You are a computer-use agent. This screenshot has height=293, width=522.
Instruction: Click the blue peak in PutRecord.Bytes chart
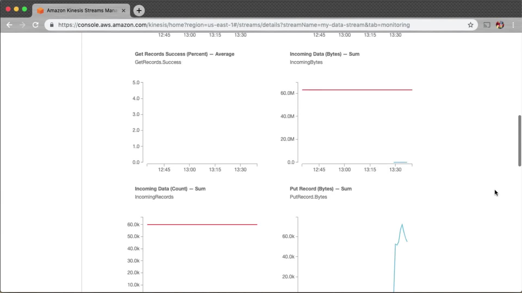[402, 225]
